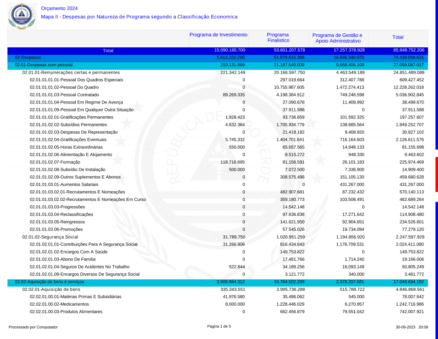Click the '02.02.01.00.02-Medicamentos' row label

59,304
